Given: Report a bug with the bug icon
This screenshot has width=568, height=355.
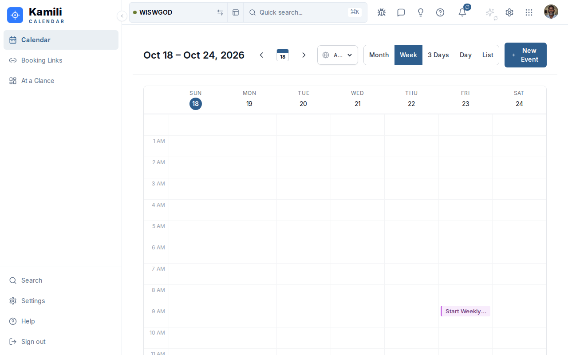Looking at the screenshot, I should point(382,12).
